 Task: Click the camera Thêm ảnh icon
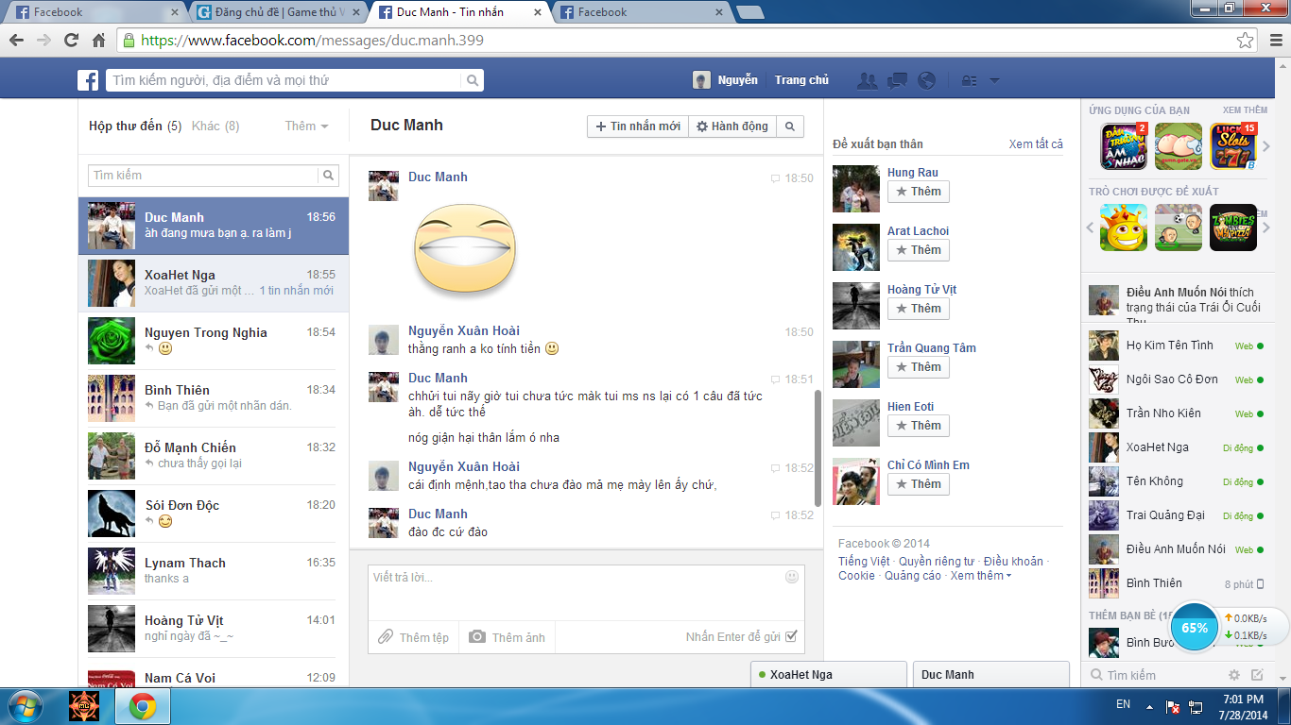coord(477,637)
